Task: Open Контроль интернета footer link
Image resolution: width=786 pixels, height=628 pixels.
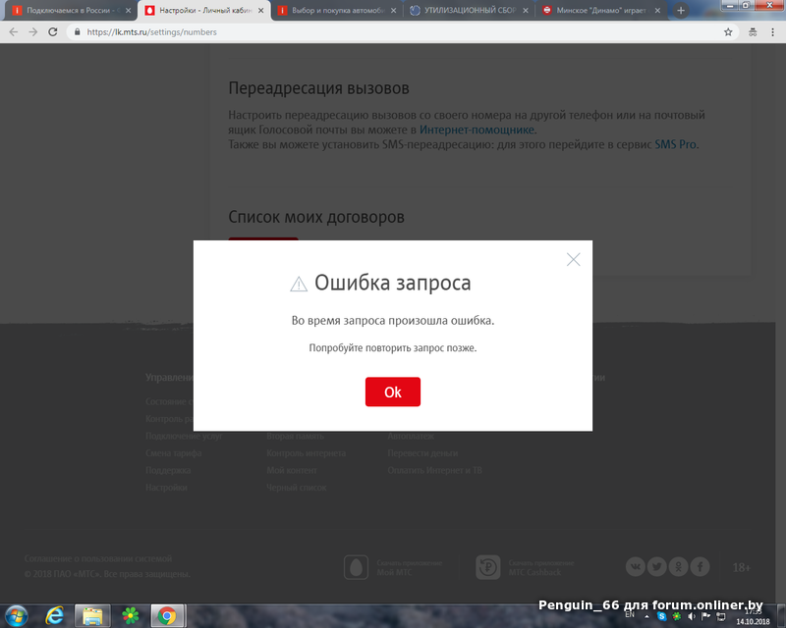Action: click(x=306, y=453)
